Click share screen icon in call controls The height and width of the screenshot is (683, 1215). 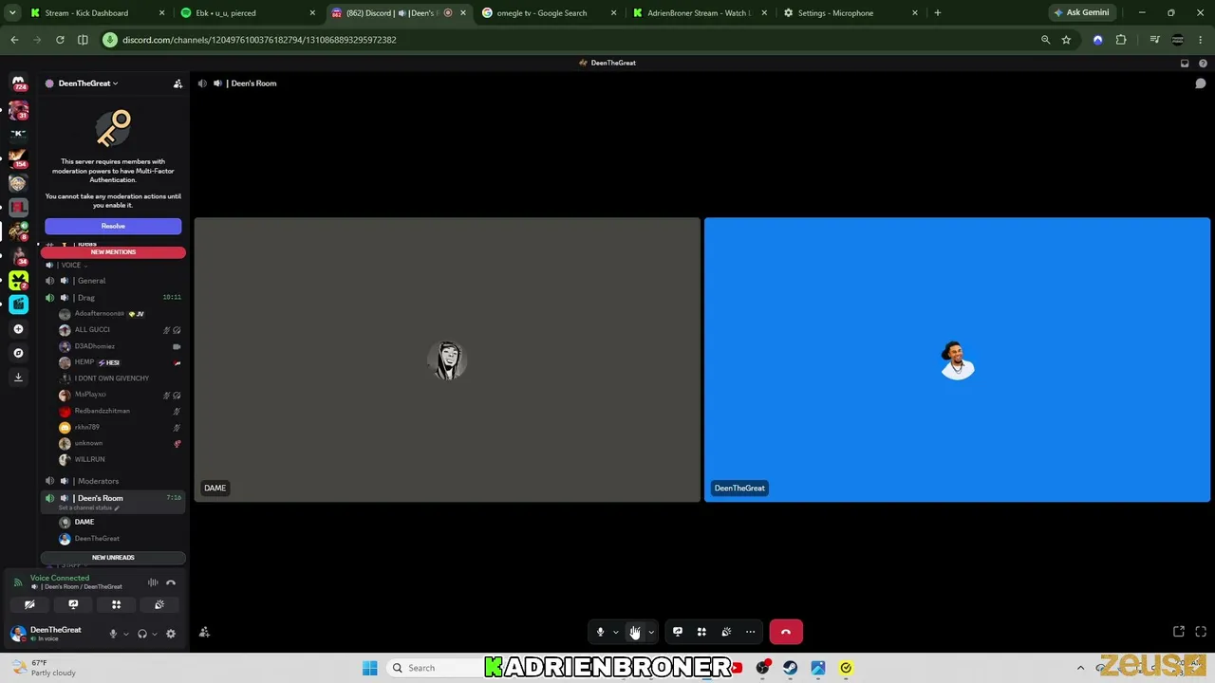678,632
